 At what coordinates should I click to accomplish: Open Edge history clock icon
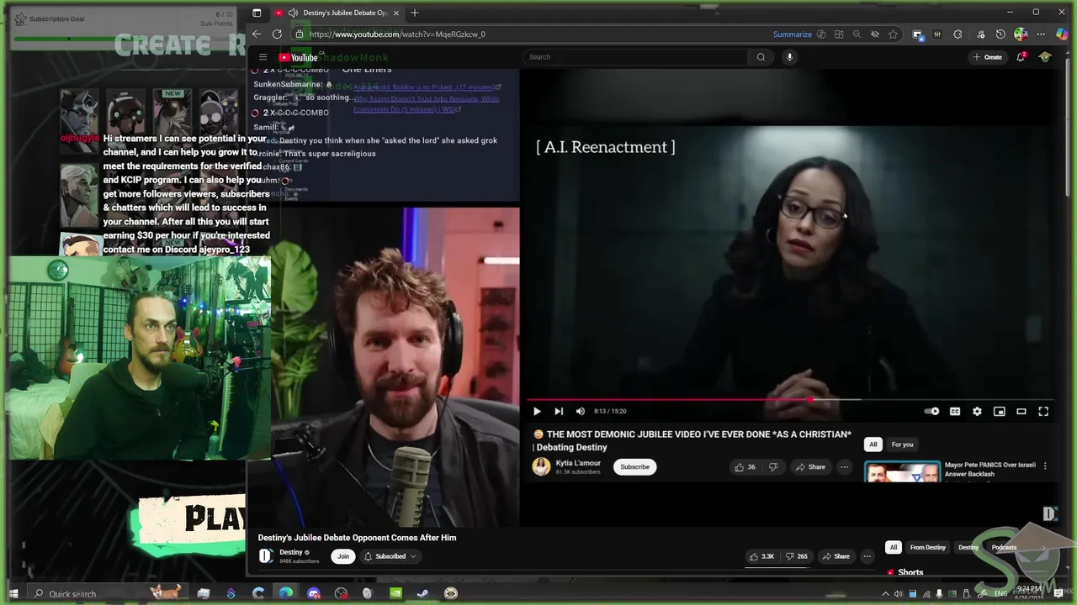(x=1000, y=34)
